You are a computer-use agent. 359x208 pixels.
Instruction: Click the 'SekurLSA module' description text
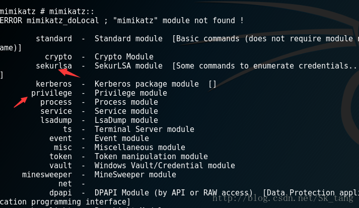pyautogui.click(x=128, y=66)
